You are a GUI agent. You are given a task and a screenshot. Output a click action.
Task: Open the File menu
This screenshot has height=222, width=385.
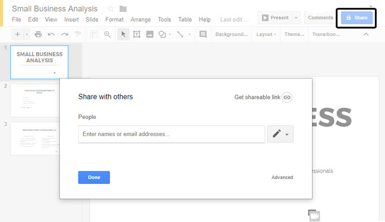[x=16, y=19]
